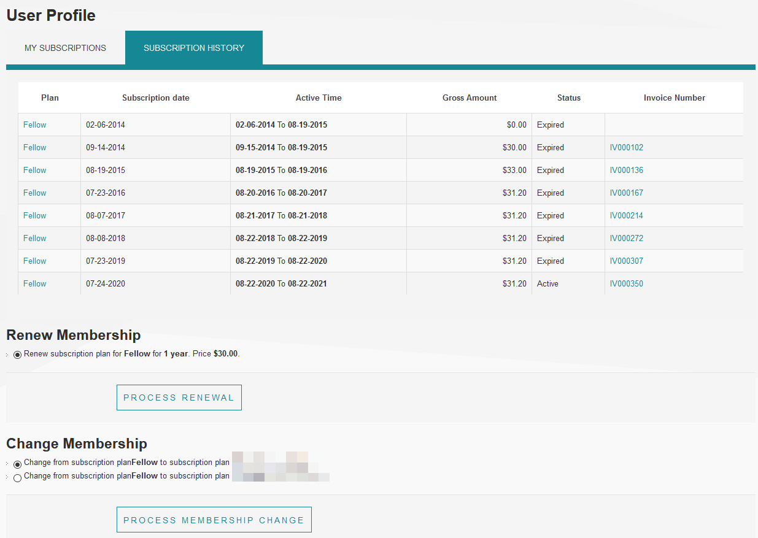The image size is (758, 538).
Task: Open Fellow plan link dated 09-14-2014
Action: (35, 147)
